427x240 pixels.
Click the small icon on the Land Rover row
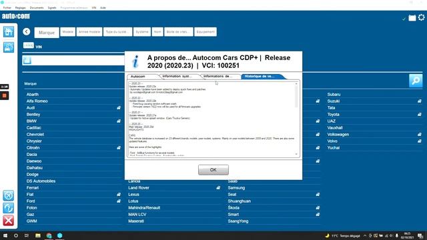[x=218, y=188]
